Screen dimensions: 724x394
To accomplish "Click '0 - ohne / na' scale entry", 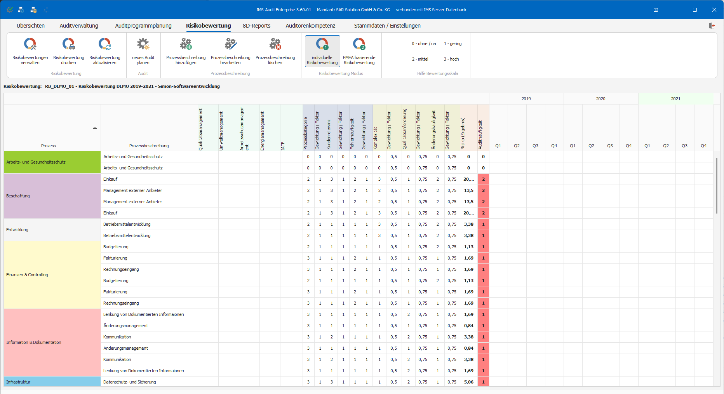I will pyautogui.click(x=424, y=44).
